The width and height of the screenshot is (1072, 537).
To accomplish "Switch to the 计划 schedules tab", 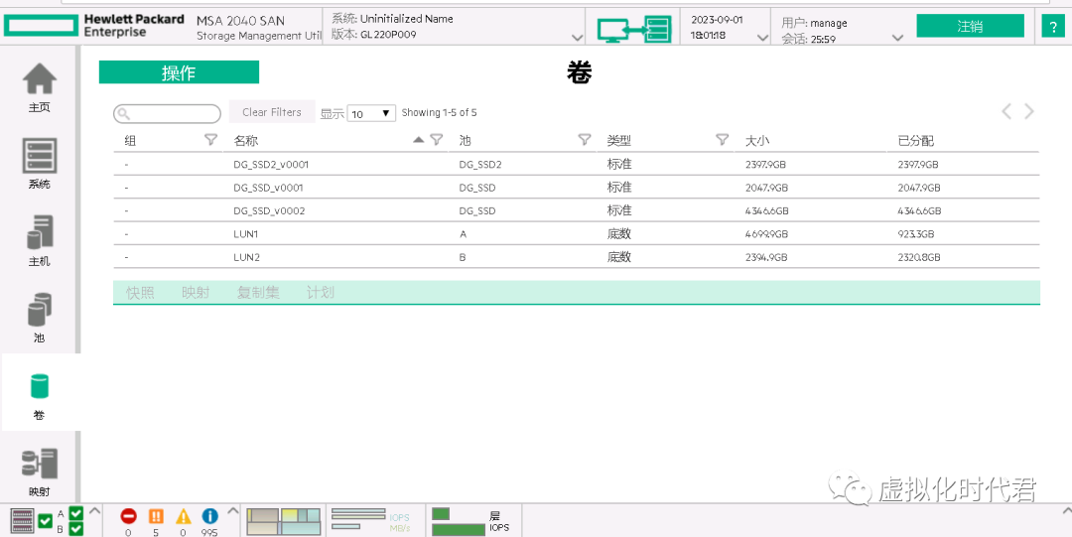I will coord(321,293).
